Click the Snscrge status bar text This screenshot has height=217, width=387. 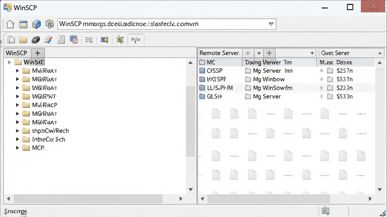(x=16, y=211)
